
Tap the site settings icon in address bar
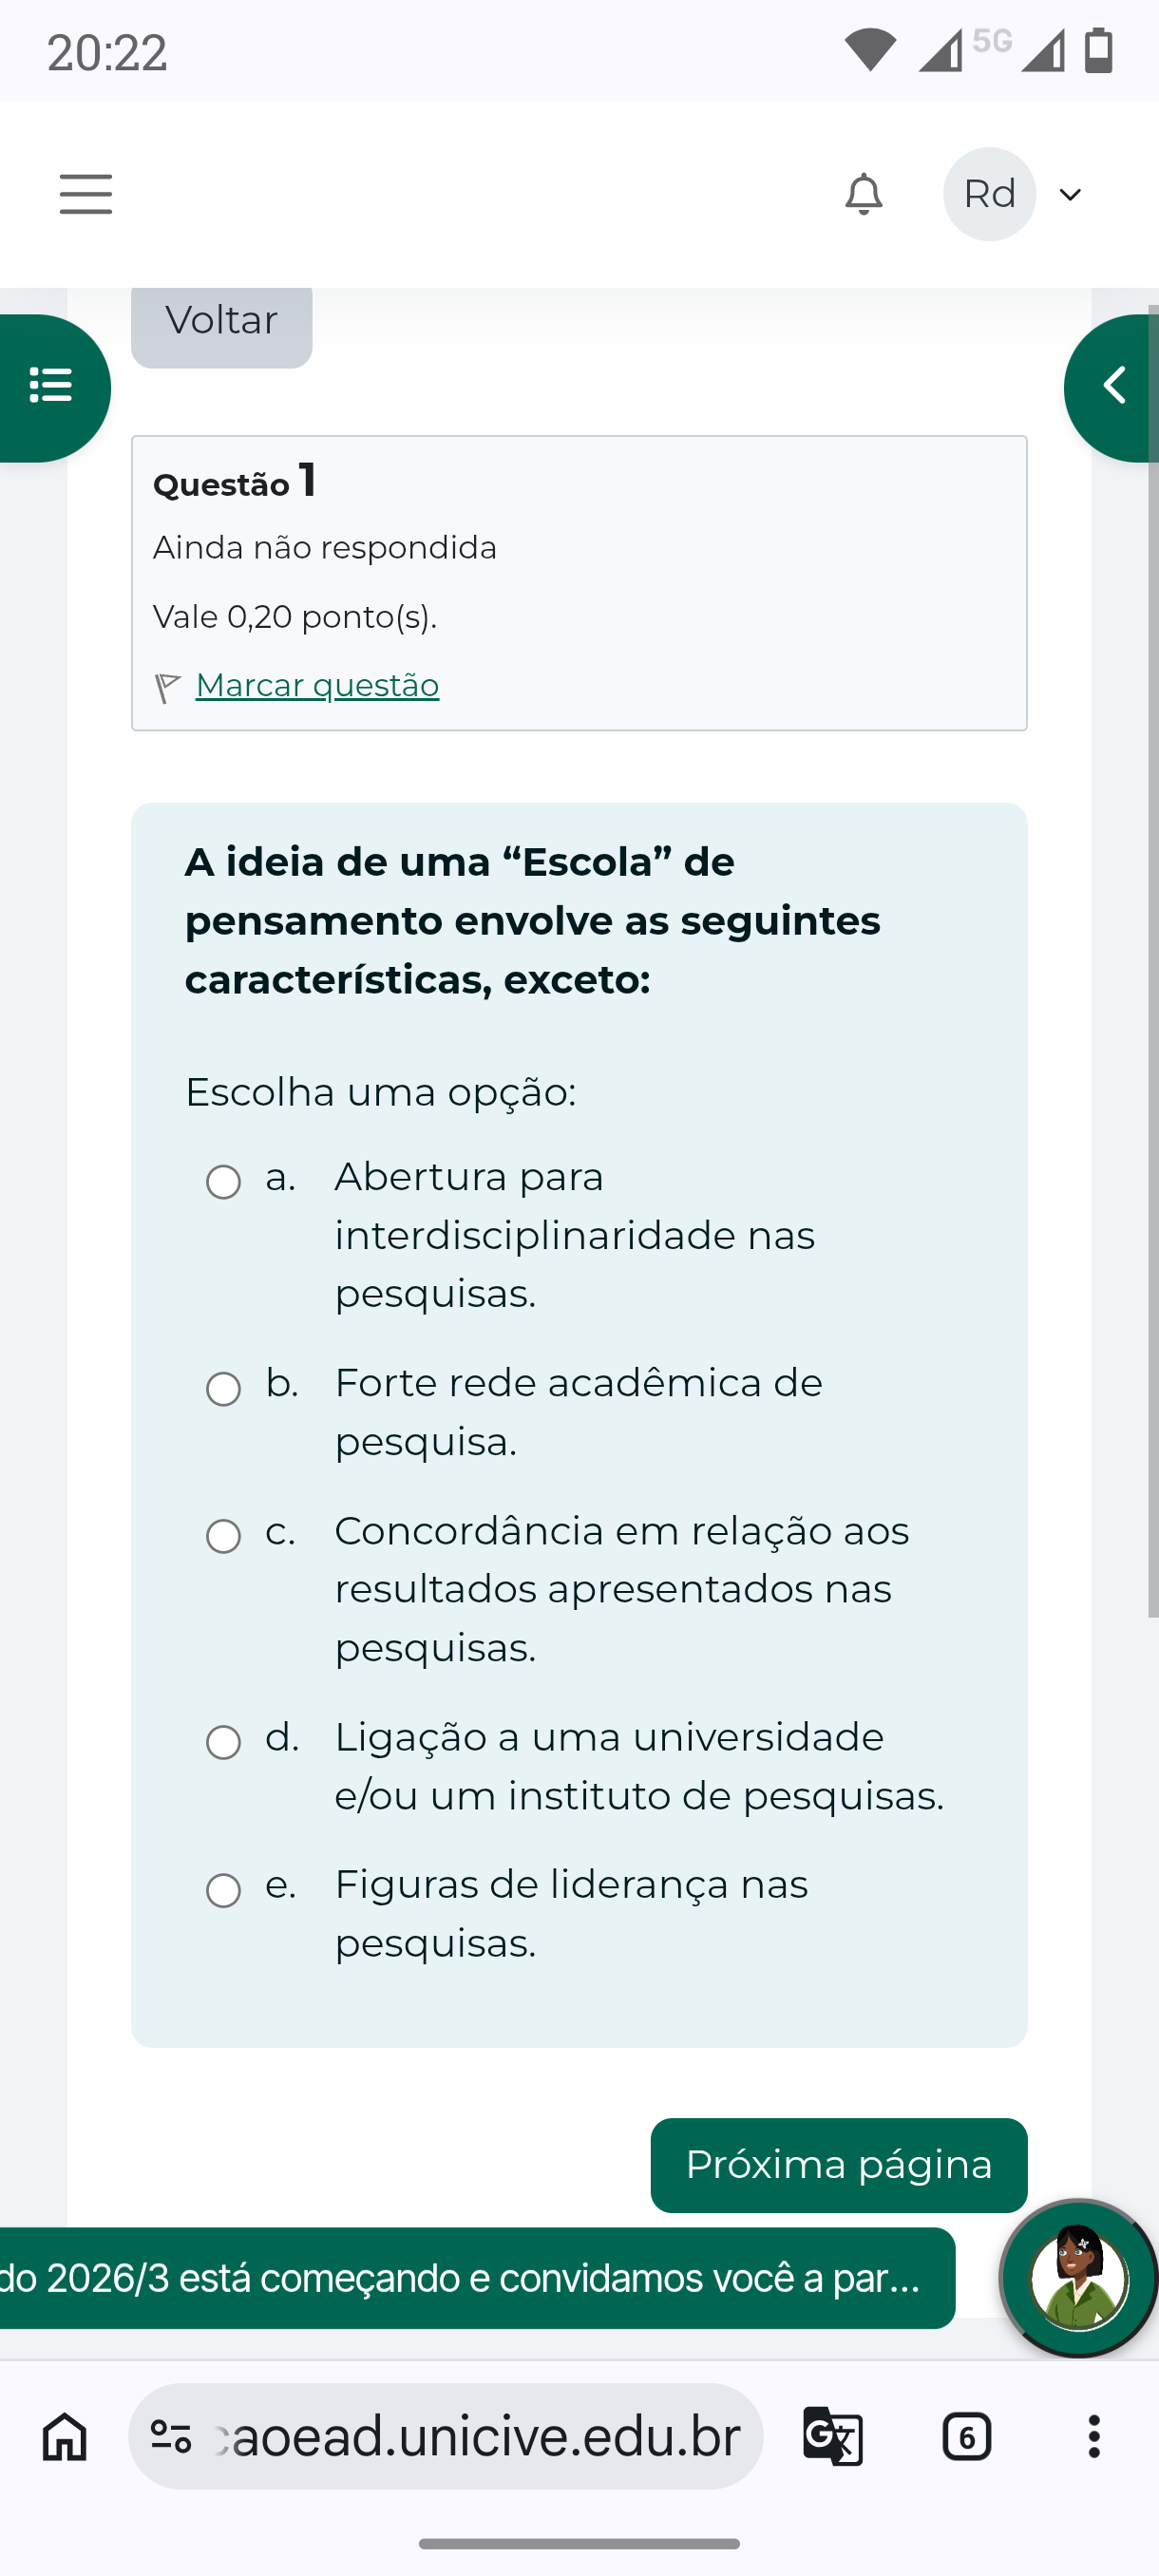[x=171, y=2436]
